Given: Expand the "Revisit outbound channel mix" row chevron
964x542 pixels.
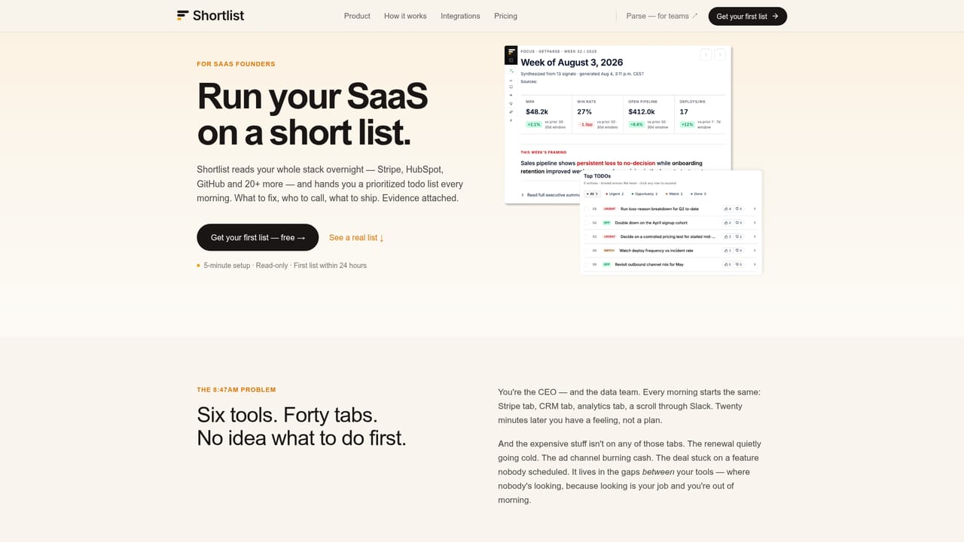Looking at the screenshot, I should click(x=755, y=264).
